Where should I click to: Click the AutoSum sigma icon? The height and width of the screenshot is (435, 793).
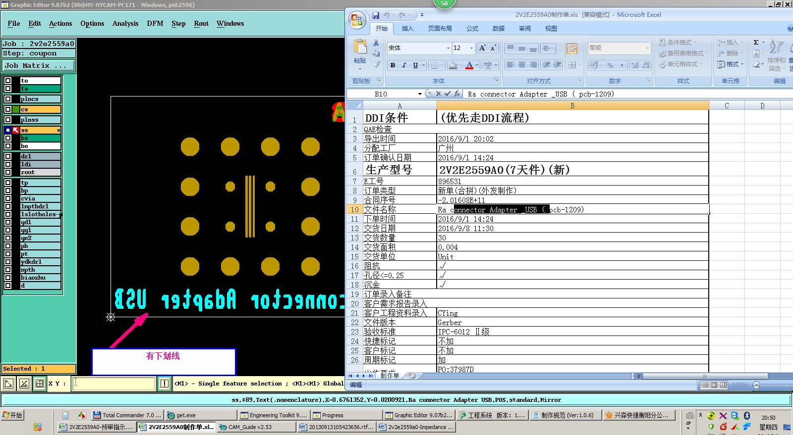(756, 43)
